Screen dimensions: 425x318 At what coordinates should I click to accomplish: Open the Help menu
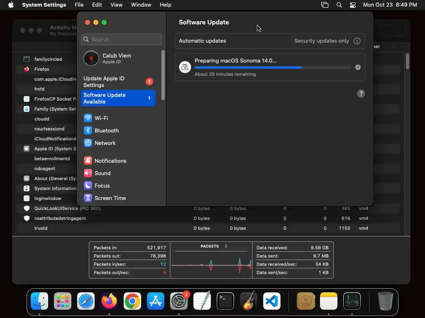click(165, 5)
